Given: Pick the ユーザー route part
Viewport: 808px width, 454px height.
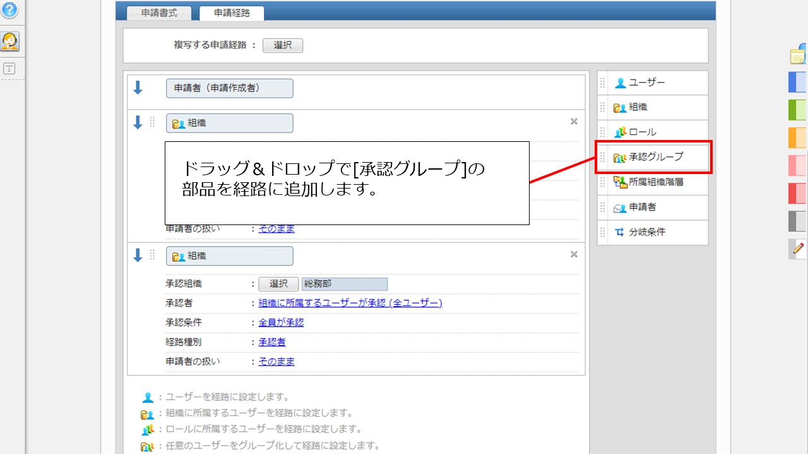Looking at the screenshot, I should [646, 83].
